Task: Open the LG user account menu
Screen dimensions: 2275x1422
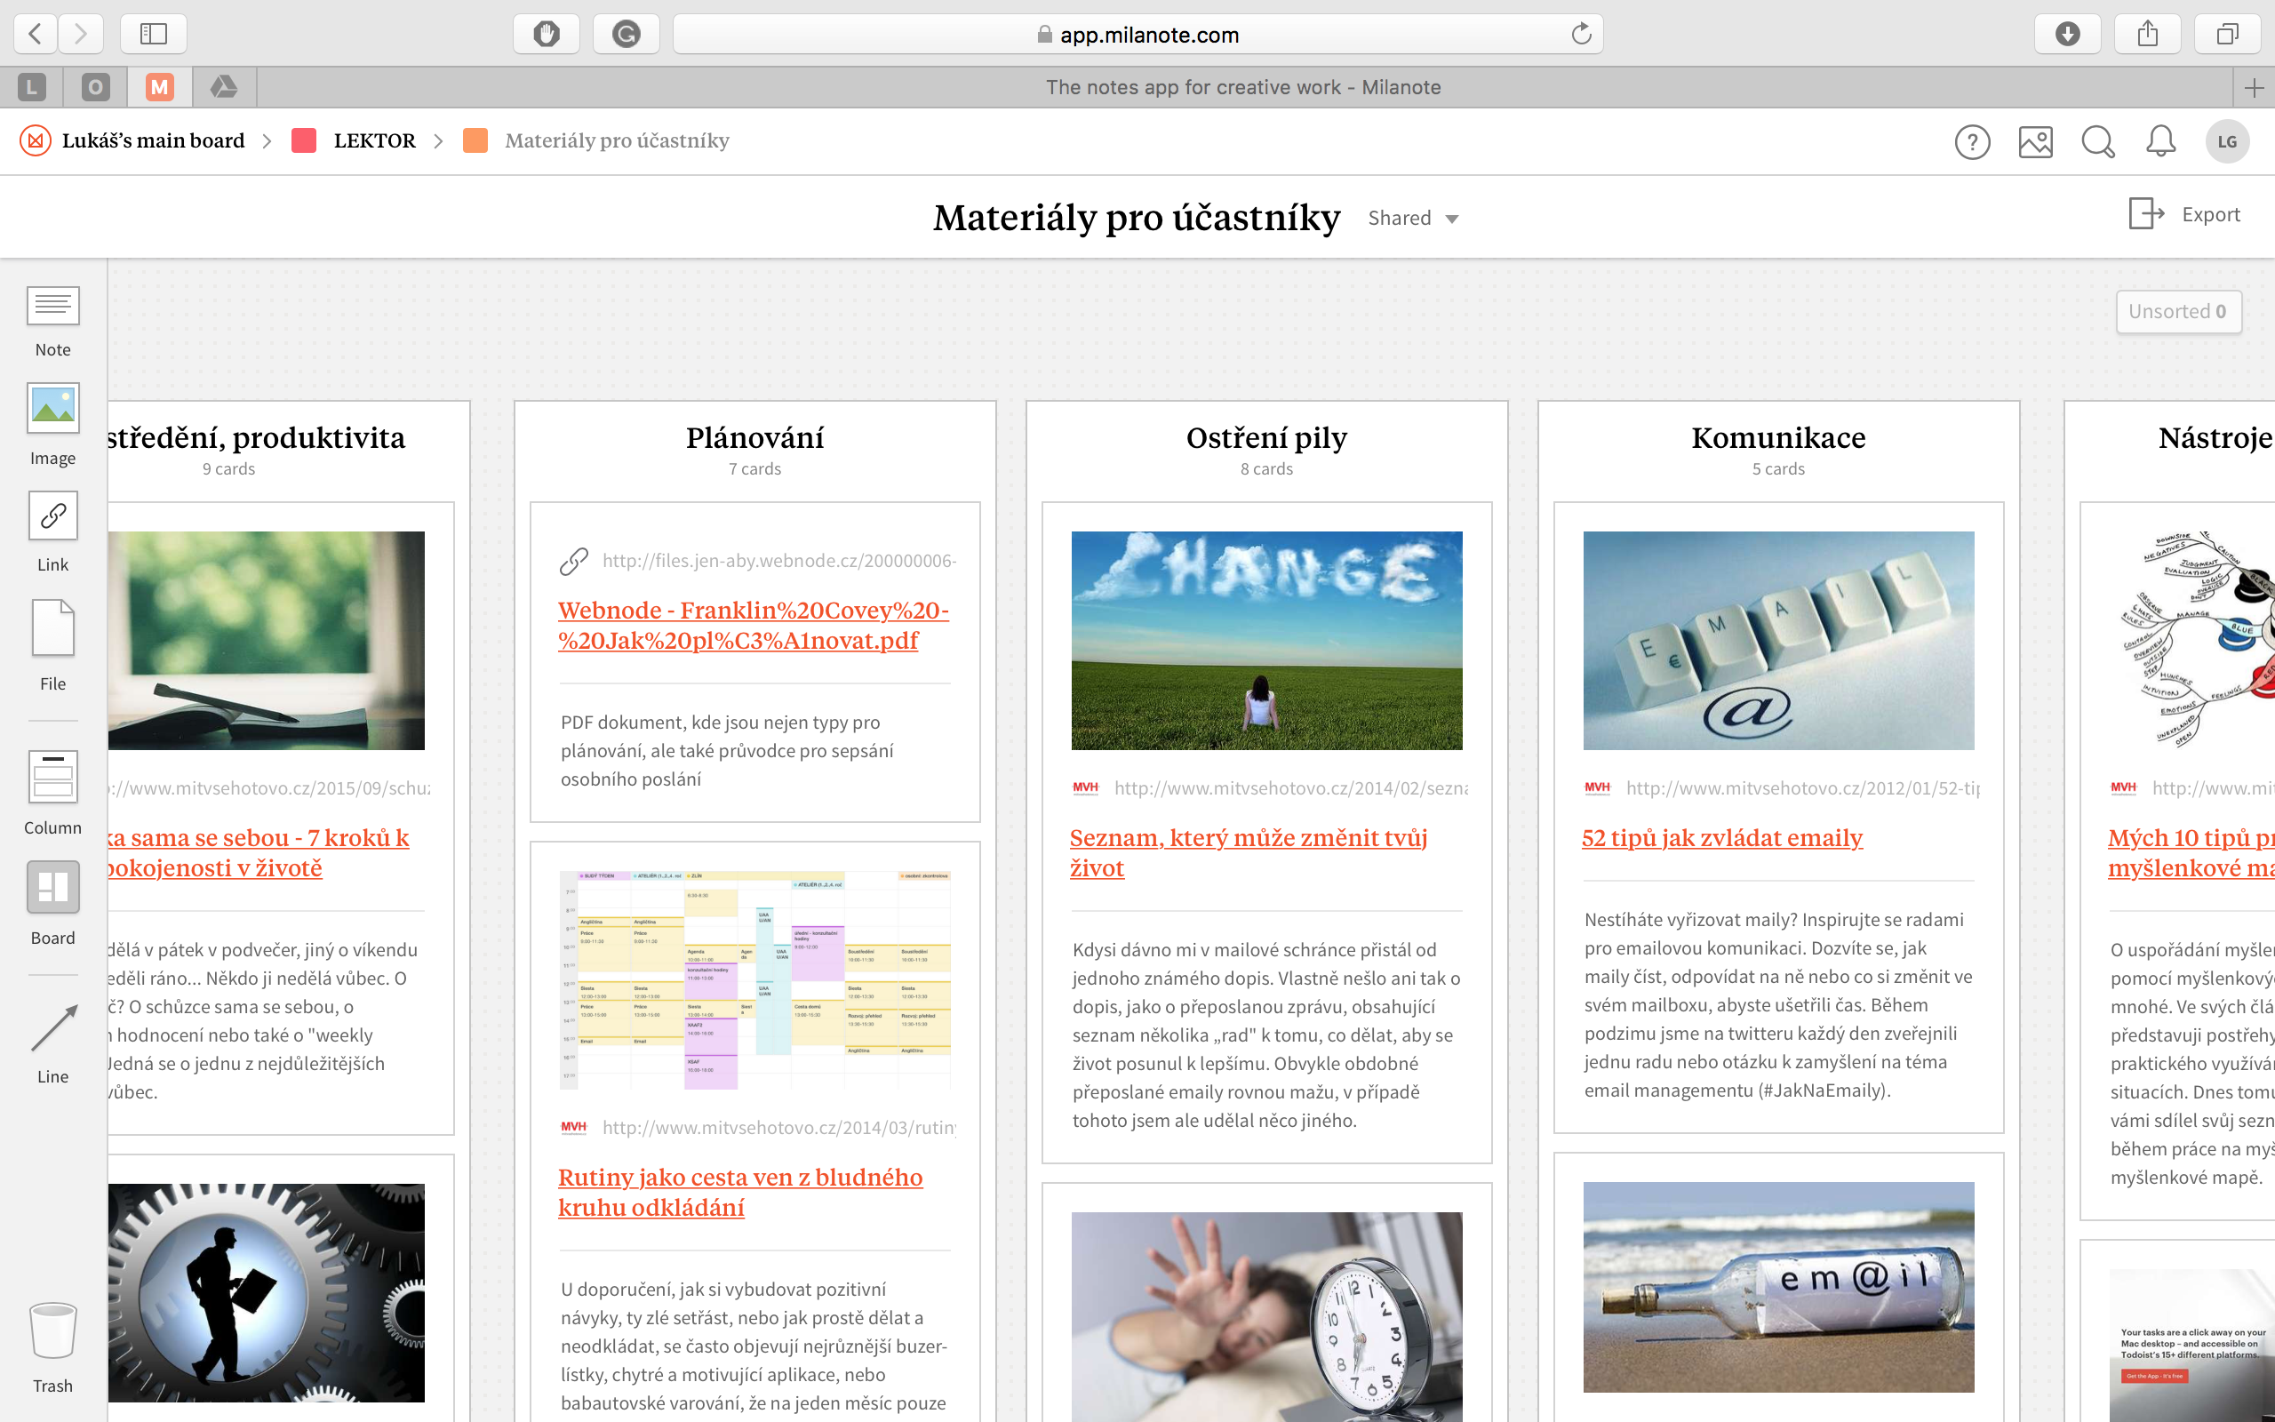Action: click(2227, 142)
